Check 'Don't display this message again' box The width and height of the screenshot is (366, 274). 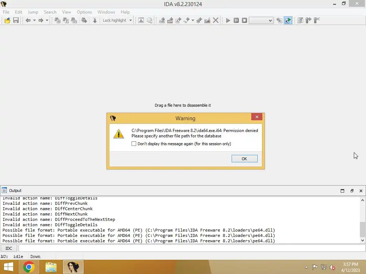pyautogui.click(x=134, y=144)
